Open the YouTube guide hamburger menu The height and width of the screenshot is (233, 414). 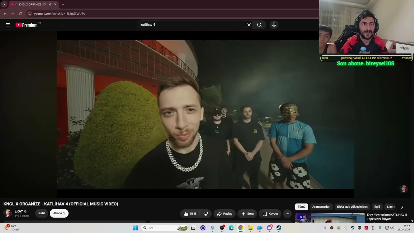tap(8, 25)
